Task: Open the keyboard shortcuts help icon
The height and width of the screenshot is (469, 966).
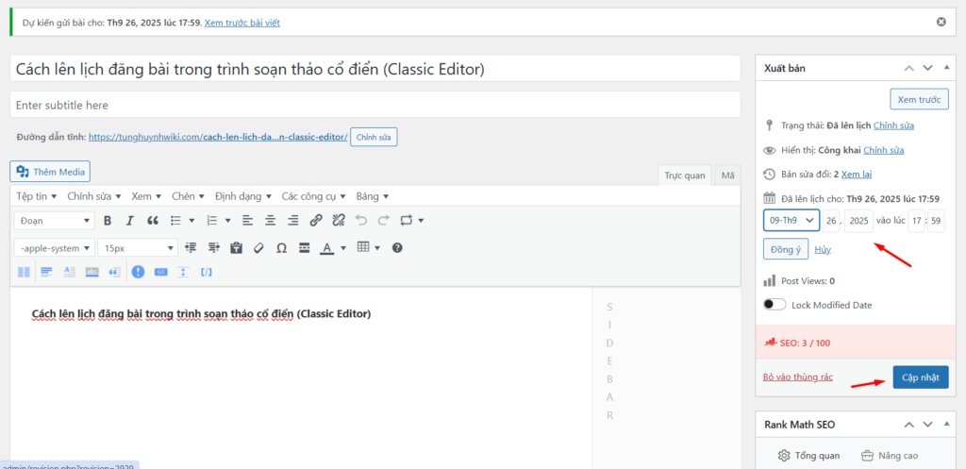Action: (397, 248)
